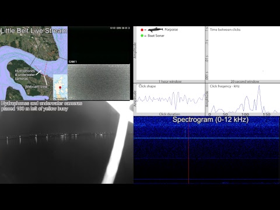This screenshot has width=280, height=210.
Task: Click the "Spectrogram (0-12 kHz)" title
Action: click(211, 120)
